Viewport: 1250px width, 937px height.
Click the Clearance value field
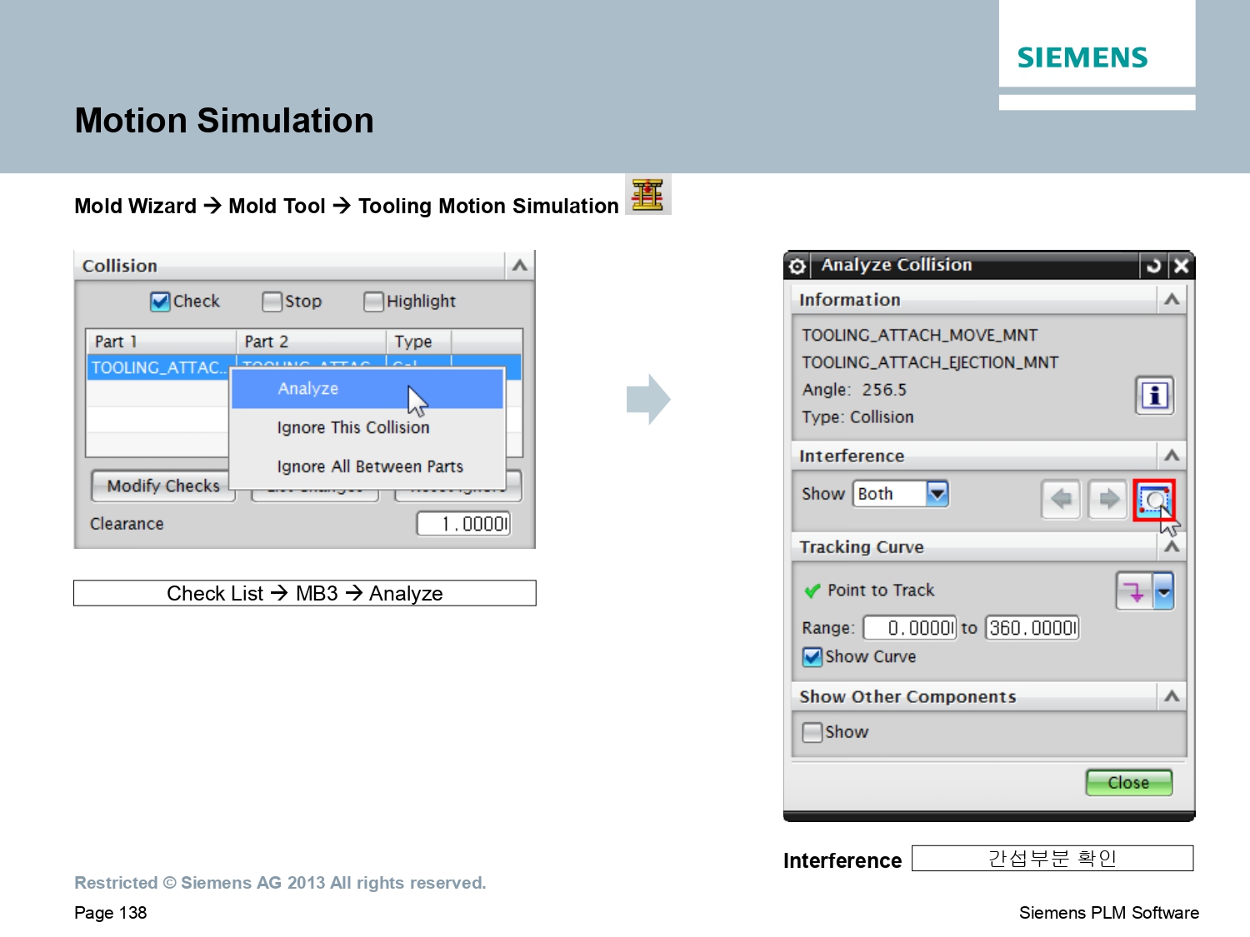pyautogui.click(x=463, y=524)
